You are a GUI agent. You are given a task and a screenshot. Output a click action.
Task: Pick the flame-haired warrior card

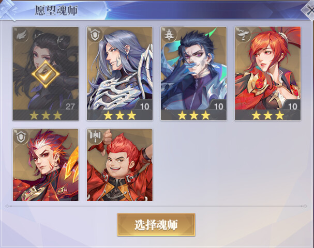pyautogui.click(x=46, y=165)
